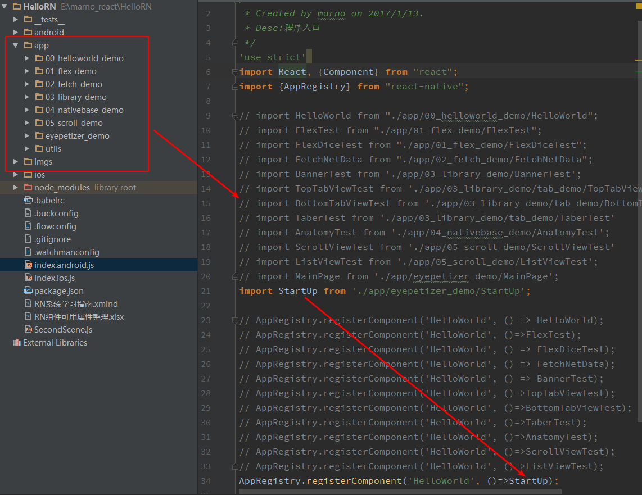Toggle code fold marker on line 33
Image resolution: width=642 pixels, height=495 pixels.
click(x=235, y=467)
